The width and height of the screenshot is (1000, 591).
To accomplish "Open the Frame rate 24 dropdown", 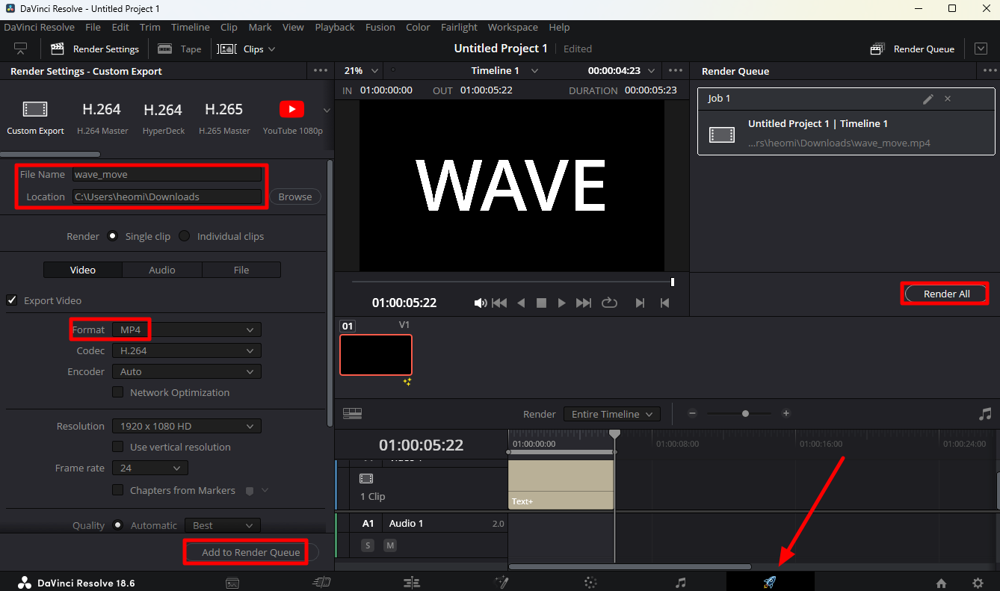I will point(149,468).
